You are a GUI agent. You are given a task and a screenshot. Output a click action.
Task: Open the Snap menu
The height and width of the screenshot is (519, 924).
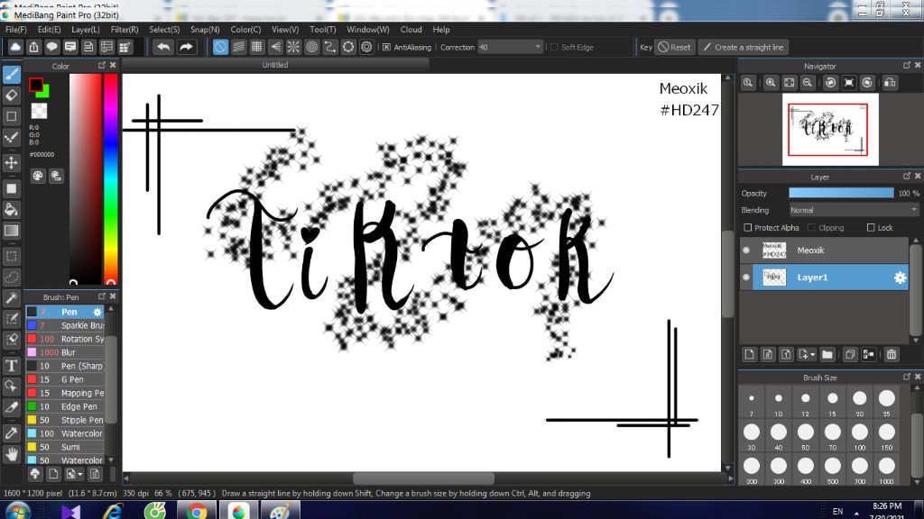(x=205, y=30)
